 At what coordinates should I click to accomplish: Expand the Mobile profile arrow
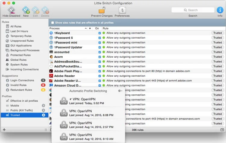tap(43, 106)
